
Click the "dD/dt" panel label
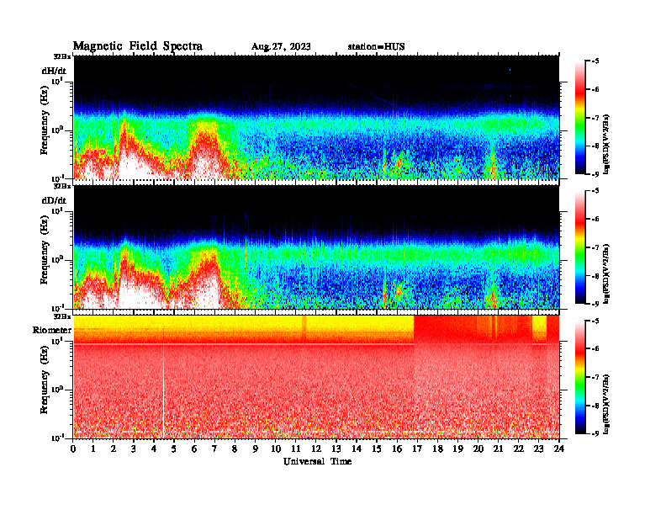pyautogui.click(x=54, y=200)
